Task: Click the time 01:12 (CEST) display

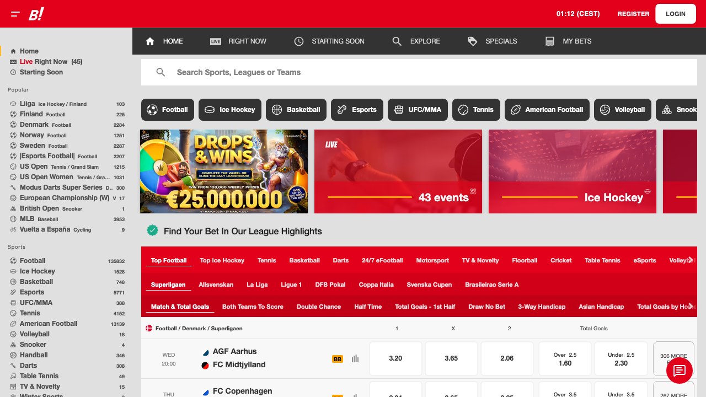Action: pos(578,14)
